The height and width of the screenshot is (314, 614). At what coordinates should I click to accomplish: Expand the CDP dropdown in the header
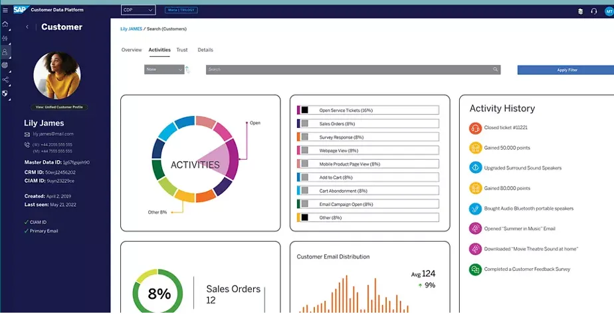[x=138, y=10]
